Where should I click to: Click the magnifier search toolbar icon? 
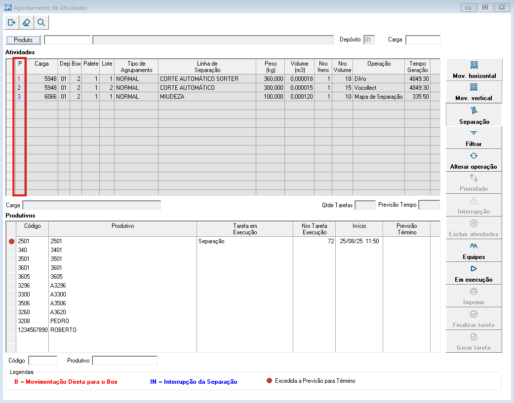click(41, 23)
